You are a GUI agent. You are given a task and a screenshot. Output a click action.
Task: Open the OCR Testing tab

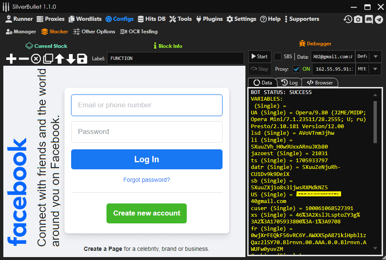click(x=139, y=32)
